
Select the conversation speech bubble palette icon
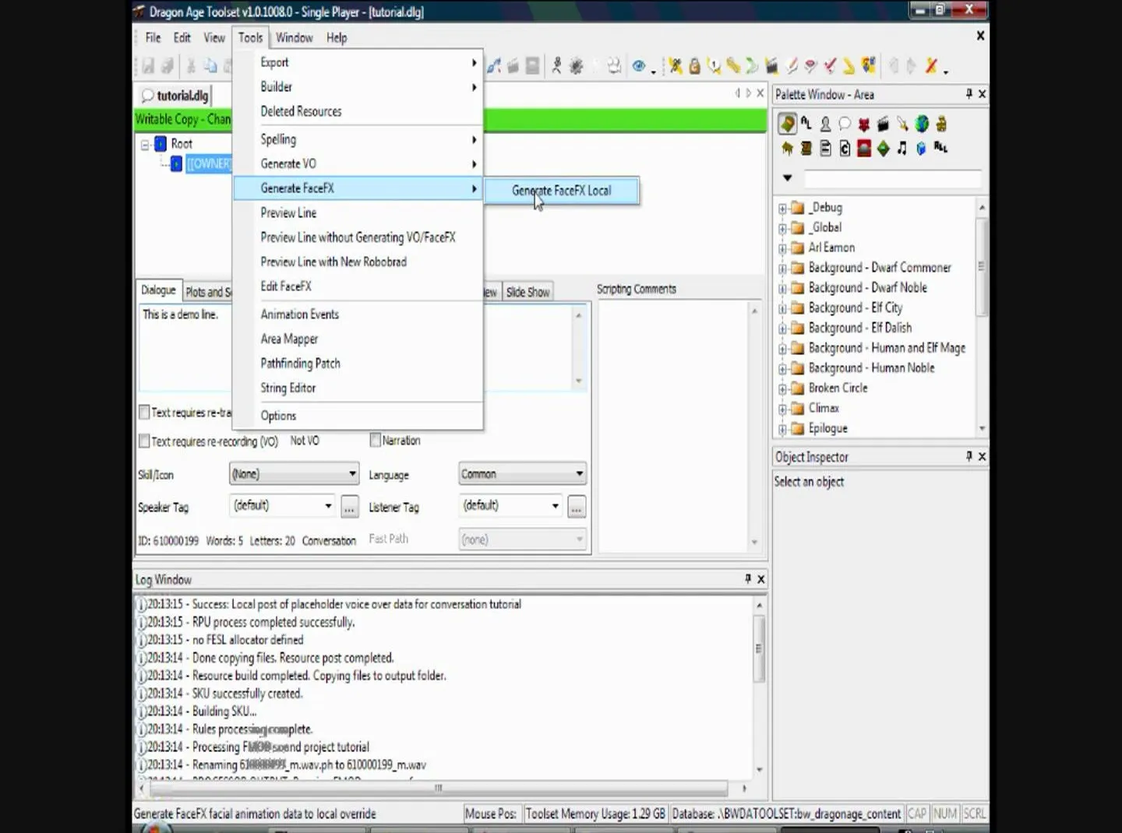tap(845, 124)
